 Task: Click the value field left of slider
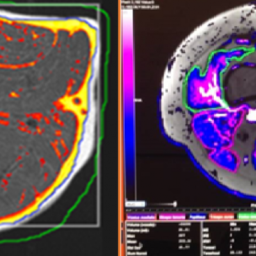(136, 204)
